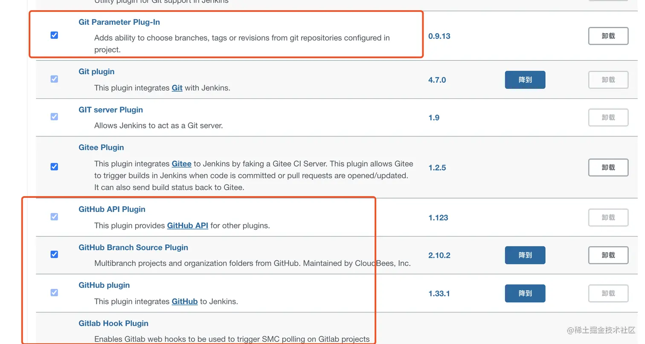
Task: Follow the GitHub link in GitHub plugin description
Action: [185, 301]
